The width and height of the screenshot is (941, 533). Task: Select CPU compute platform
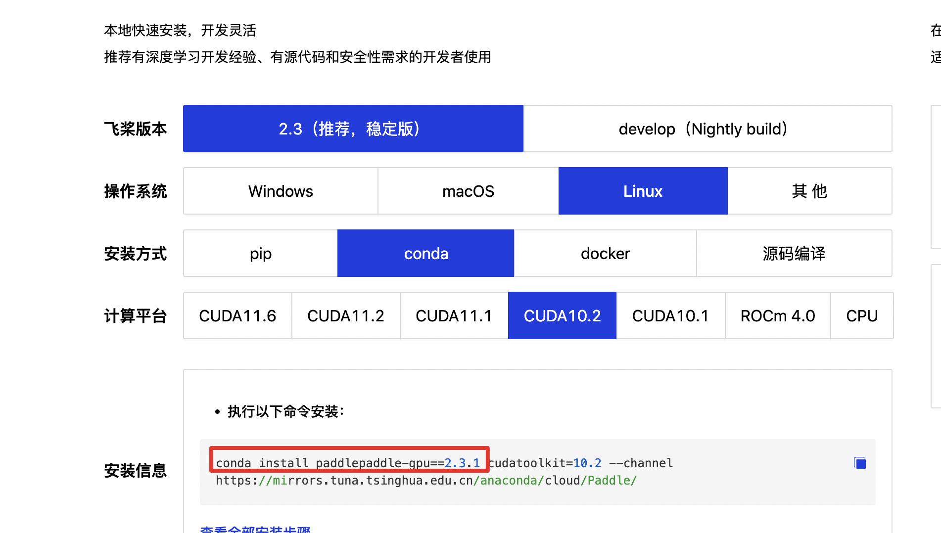862,315
